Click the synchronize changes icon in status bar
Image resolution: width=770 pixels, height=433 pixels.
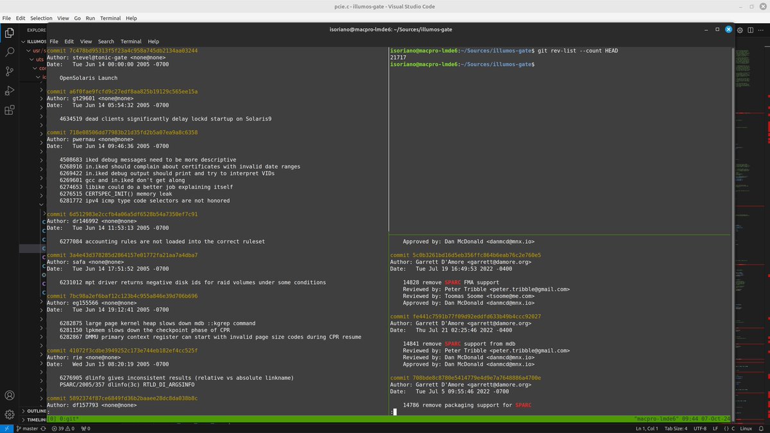pyautogui.click(x=44, y=428)
